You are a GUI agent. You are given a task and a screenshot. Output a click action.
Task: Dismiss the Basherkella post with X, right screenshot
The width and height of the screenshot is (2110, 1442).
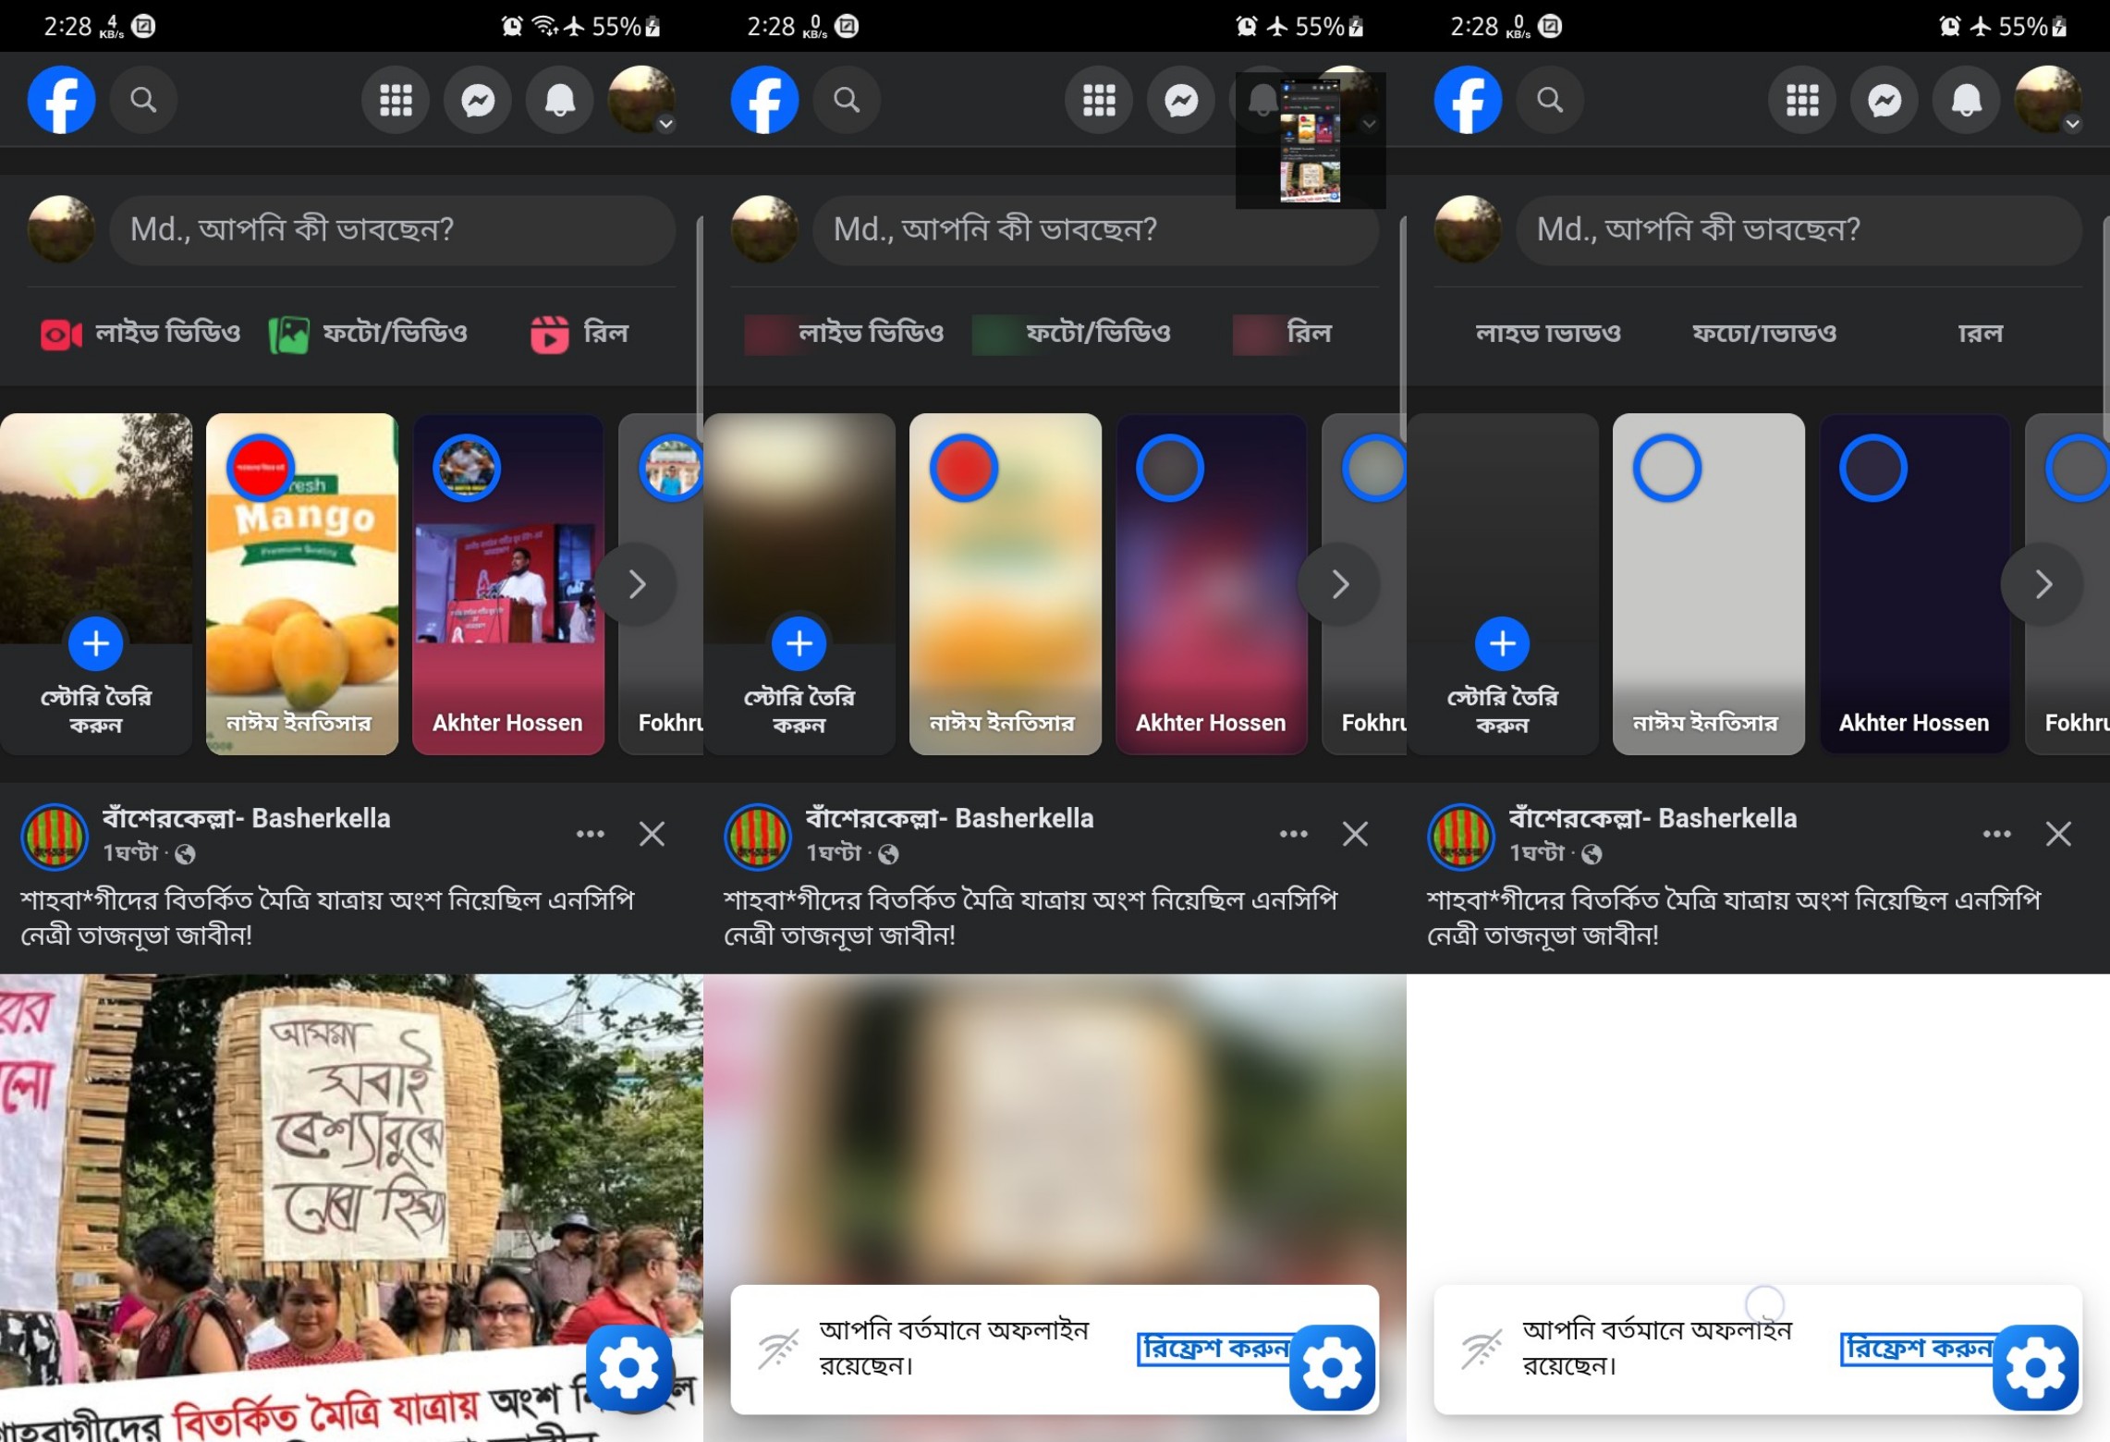(2058, 834)
